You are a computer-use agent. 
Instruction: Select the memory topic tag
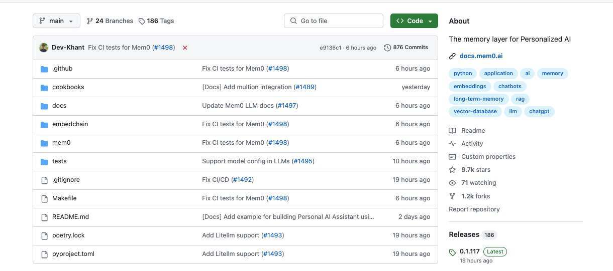553,74
